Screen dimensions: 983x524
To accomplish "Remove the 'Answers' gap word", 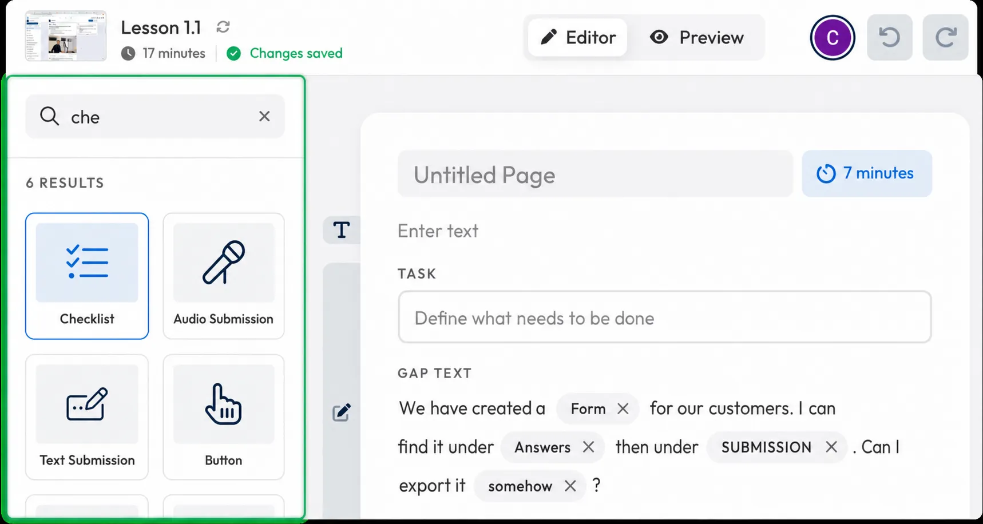I will click(x=588, y=447).
